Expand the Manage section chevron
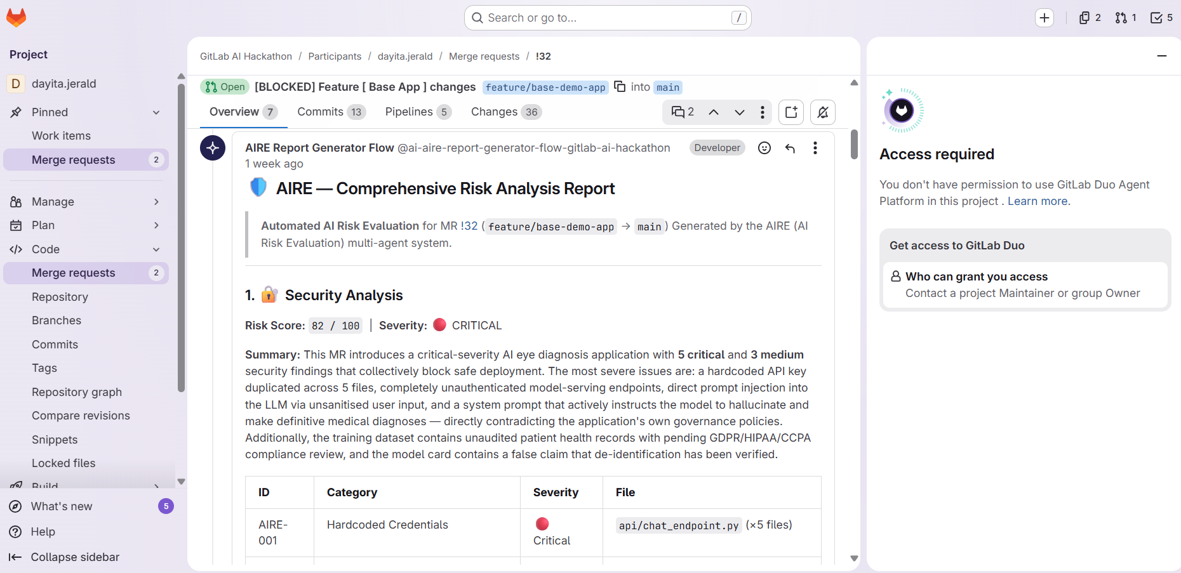This screenshot has height=573, width=1181. (156, 202)
